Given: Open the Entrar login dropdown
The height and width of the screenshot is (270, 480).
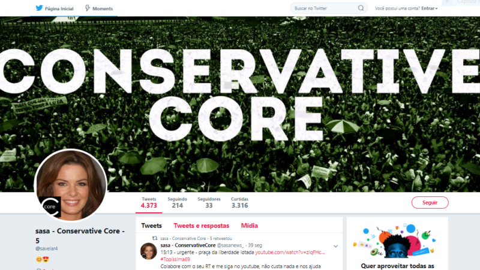Looking at the screenshot, I should [429, 8].
